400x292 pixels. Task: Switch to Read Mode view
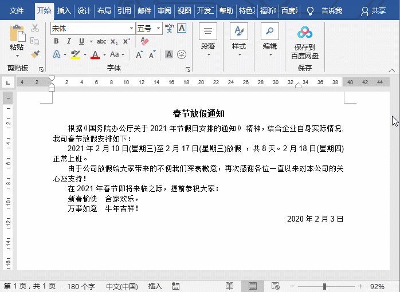[x=230, y=286]
